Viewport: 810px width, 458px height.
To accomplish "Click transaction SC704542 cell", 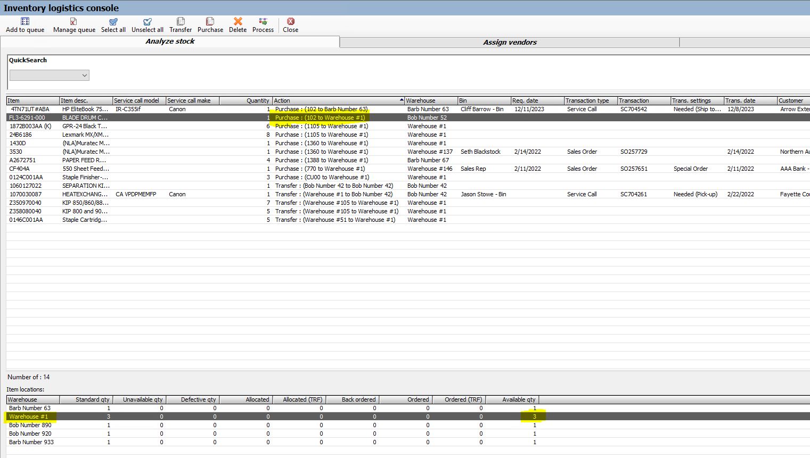I will point(634,109).
